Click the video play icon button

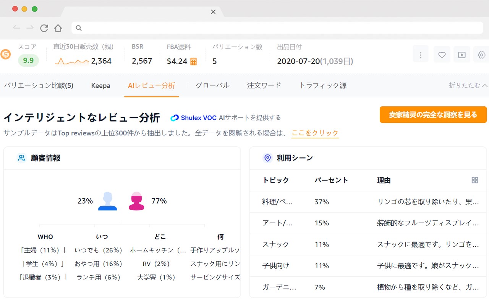[462, 55]
